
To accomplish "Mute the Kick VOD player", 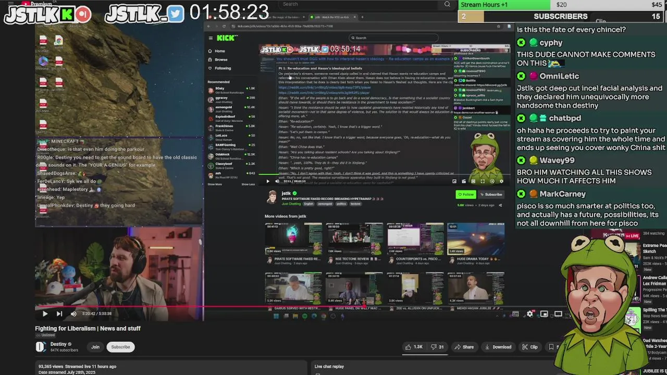I will coord(277,181).
